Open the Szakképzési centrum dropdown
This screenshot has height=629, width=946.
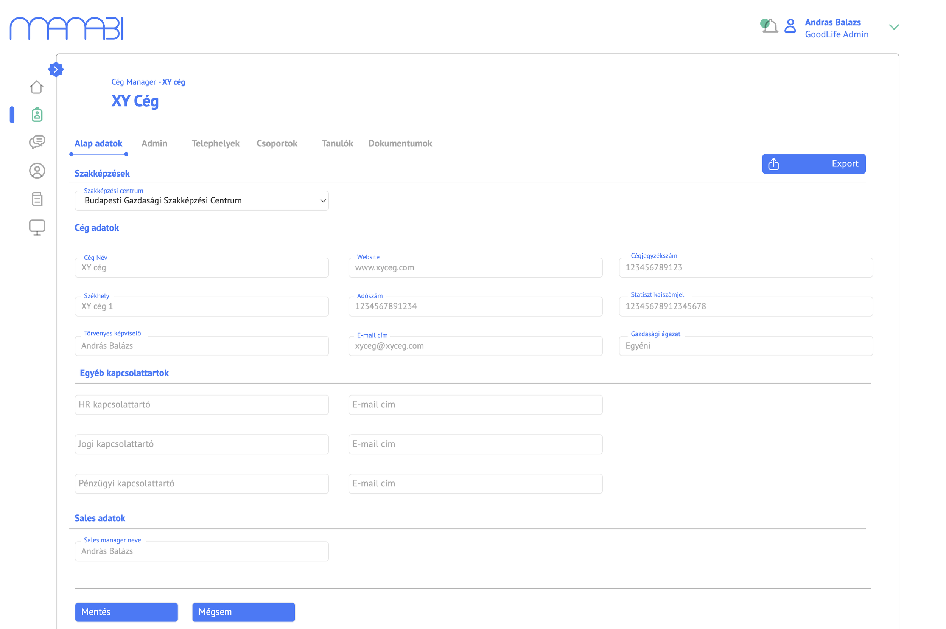201,201
